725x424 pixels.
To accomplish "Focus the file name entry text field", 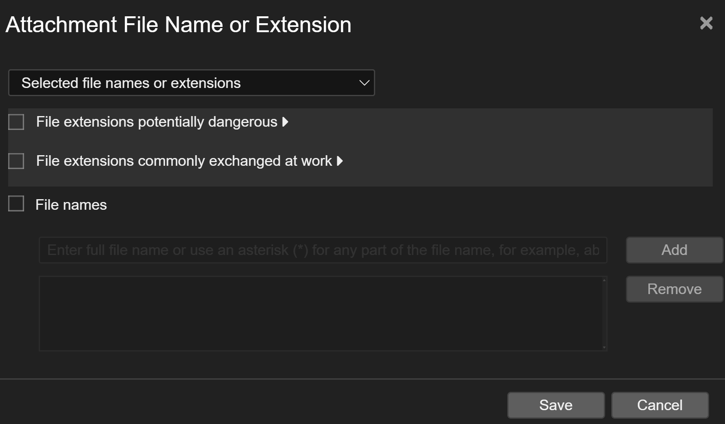I will point(323,250).
